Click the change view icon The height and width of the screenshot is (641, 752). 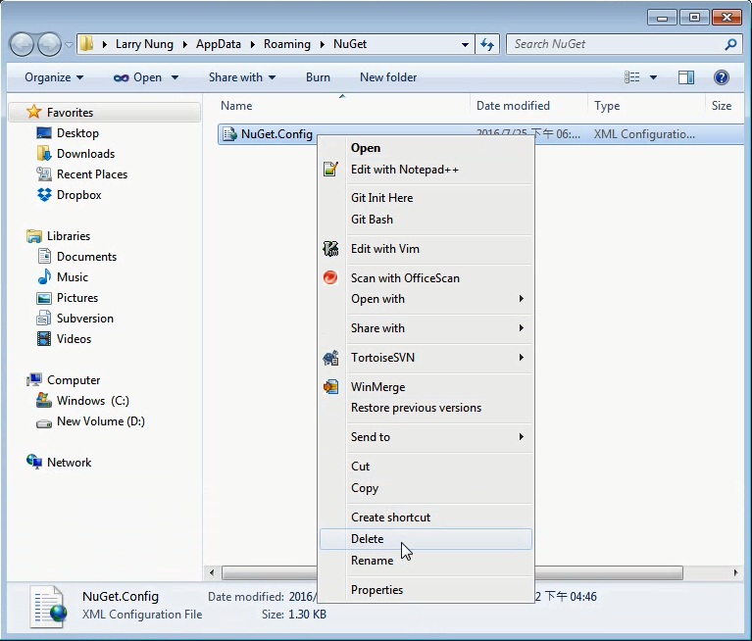(632, 77)
